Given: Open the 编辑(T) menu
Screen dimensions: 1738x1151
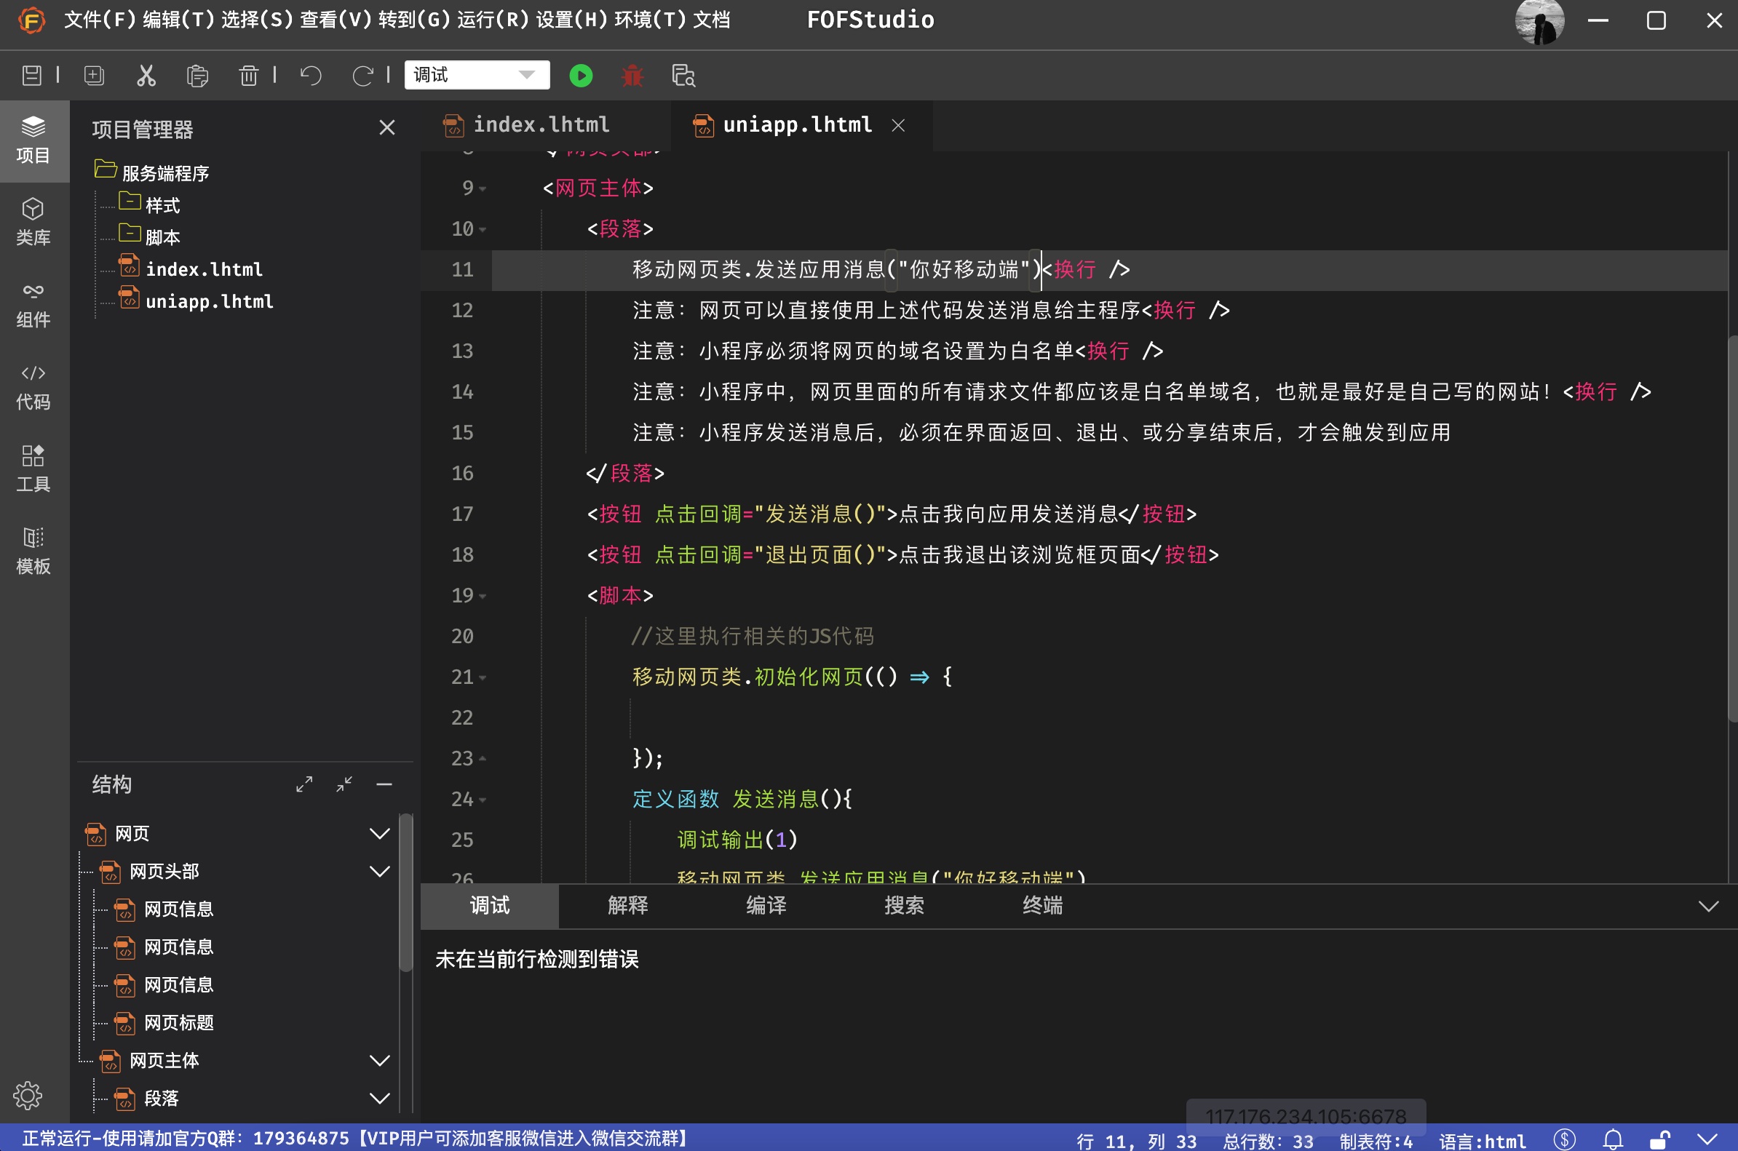Looking at the screenshot, I should click(x=178, y=20).
